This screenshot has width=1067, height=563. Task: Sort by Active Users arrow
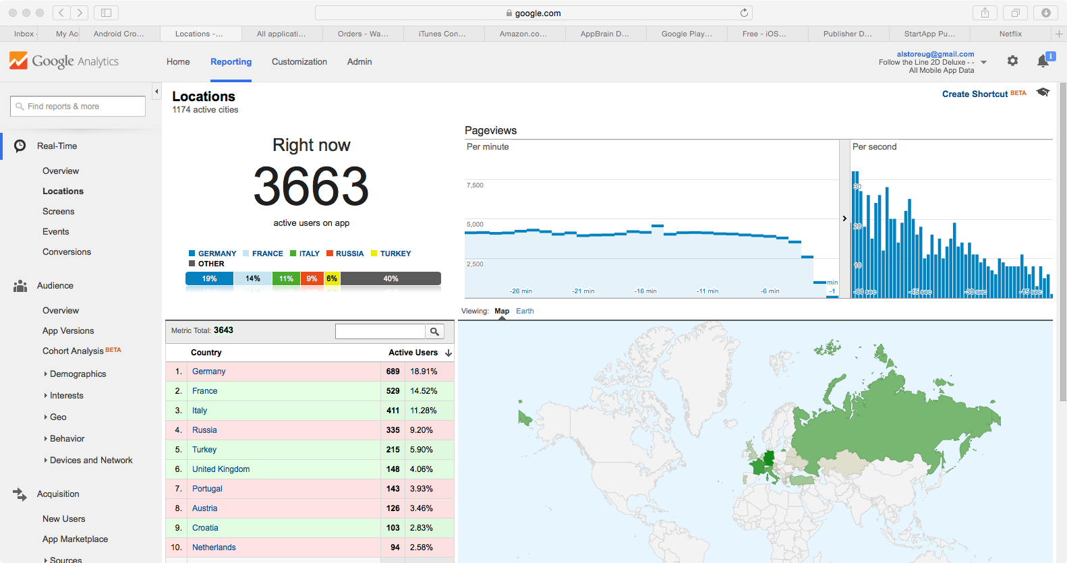[449, 353]
